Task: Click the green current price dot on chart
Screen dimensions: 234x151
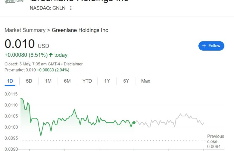Action: click(x=134, y=122)
